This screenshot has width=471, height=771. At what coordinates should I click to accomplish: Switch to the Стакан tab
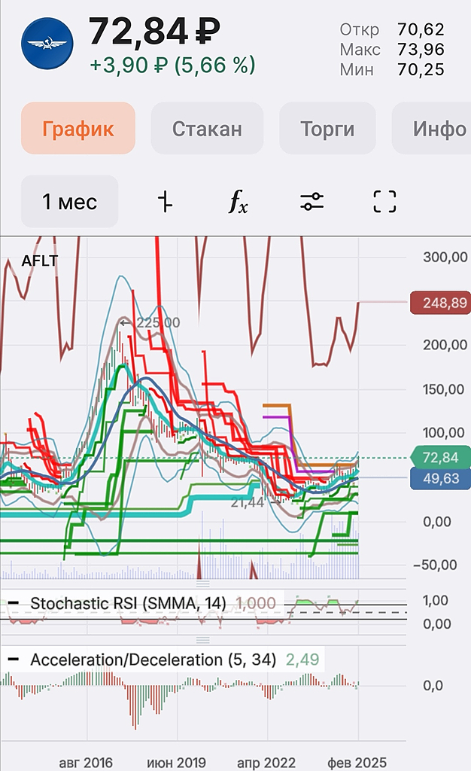pyautogui.click(x=207, y=128)
